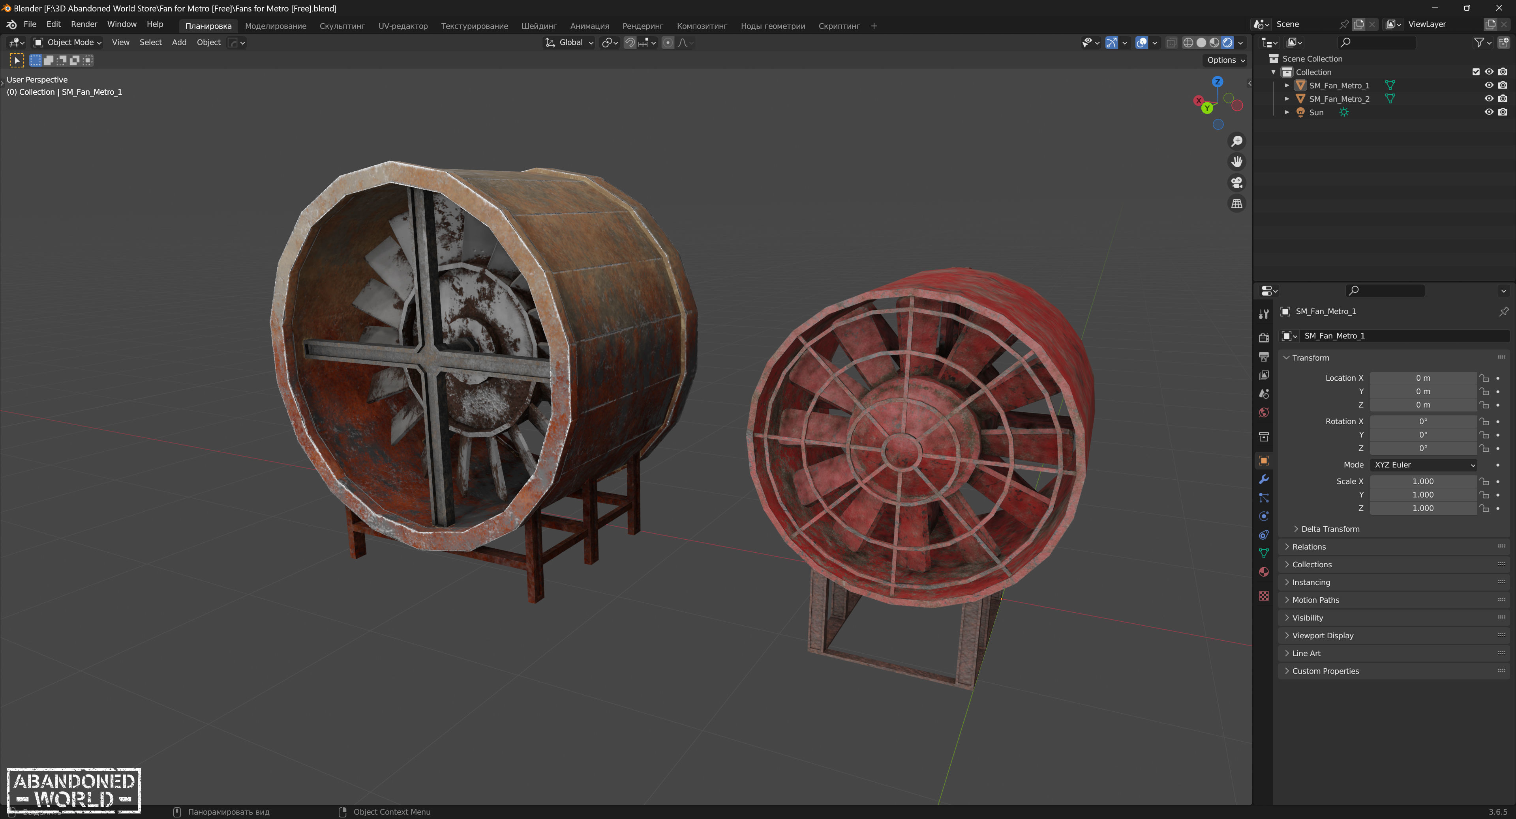Click the new collection icon in outliner
The image size is (1516, 819).
pyautogui.click(x=1504, y=42)
